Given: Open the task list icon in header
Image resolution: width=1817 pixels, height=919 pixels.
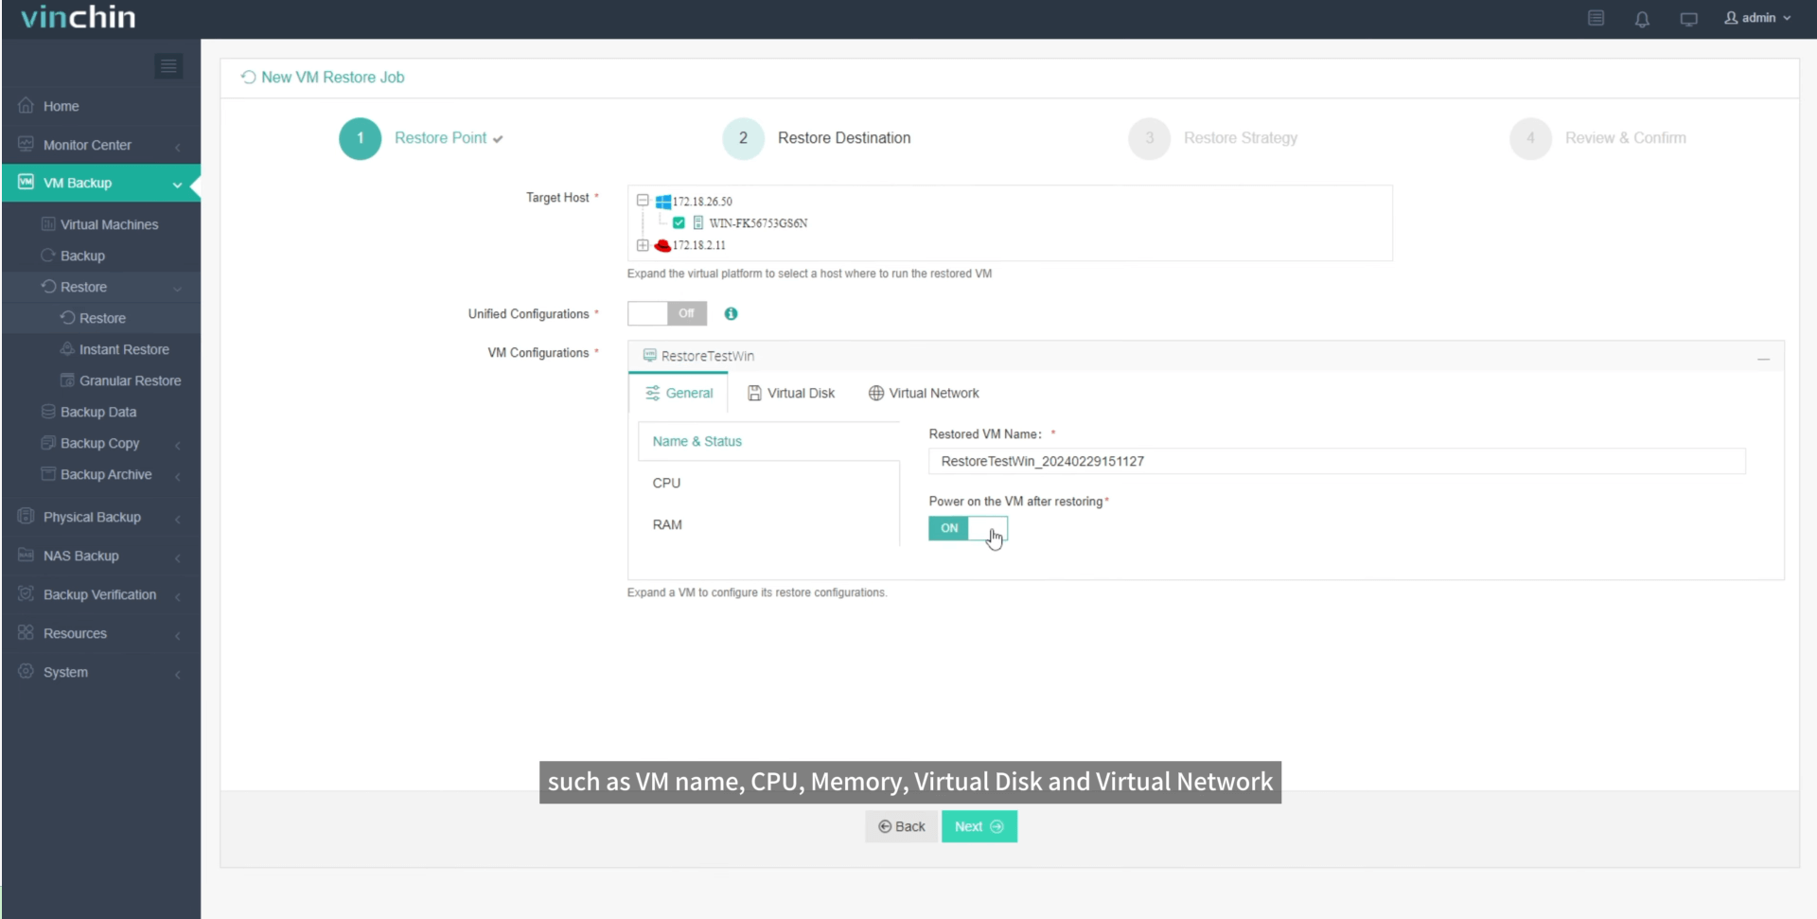Looking at the screenshot, I should pos(1596,18).
